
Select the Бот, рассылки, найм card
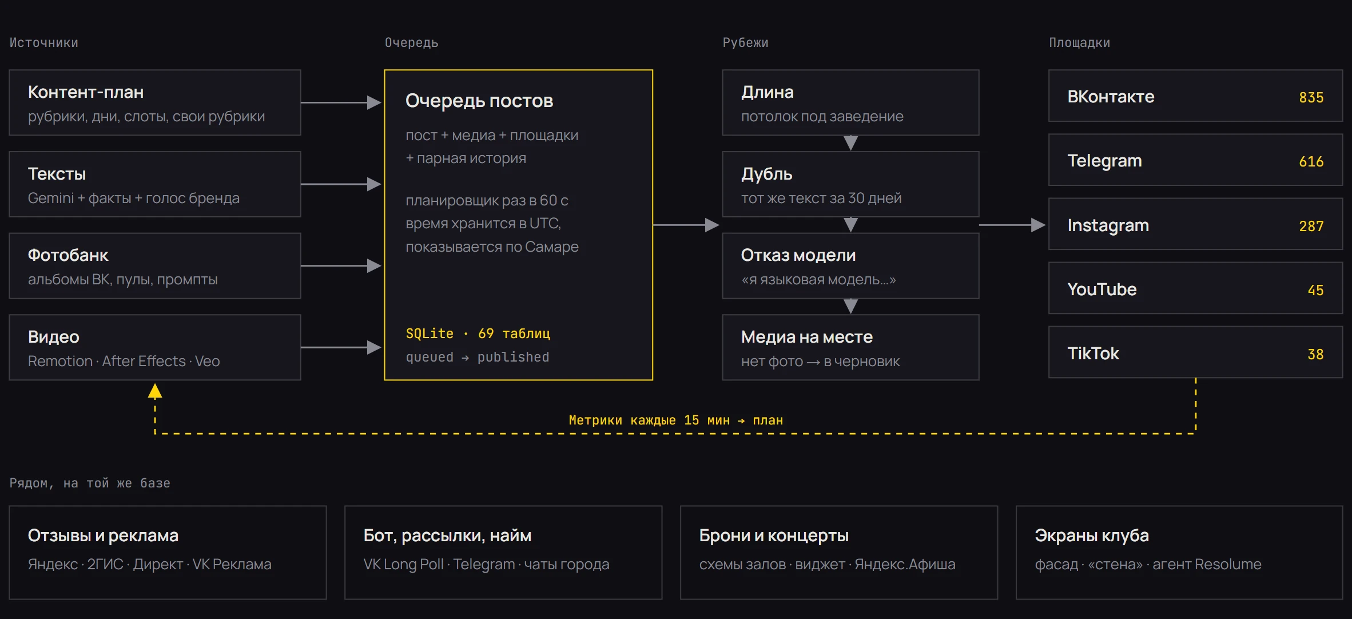(x=503, y=553)
